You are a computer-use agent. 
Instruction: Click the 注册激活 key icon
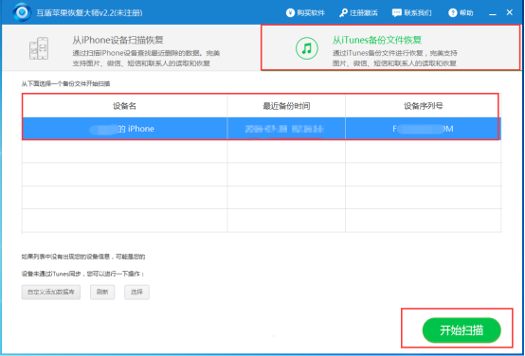(344, 13)
